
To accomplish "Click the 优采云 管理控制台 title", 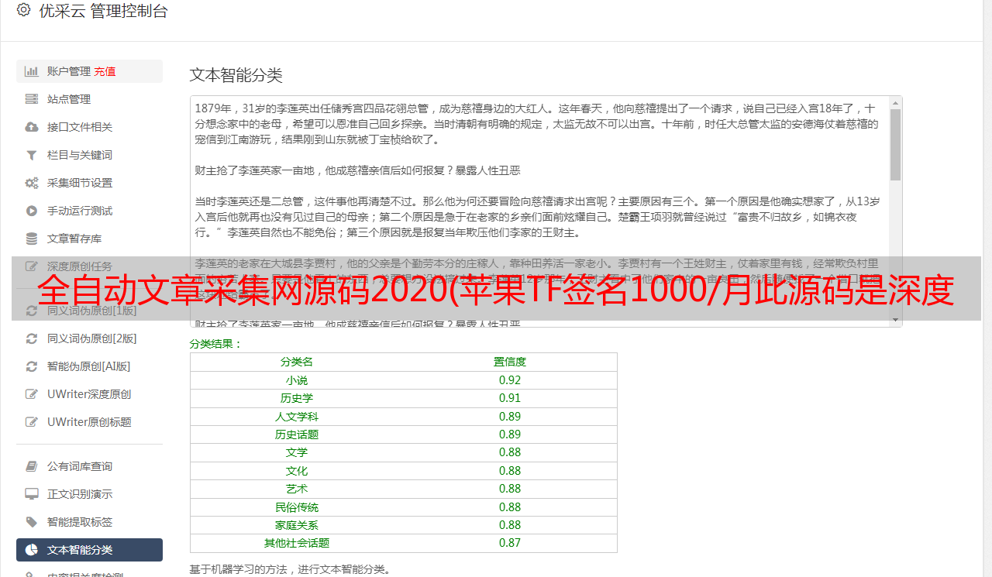I will tap(103, 11).
